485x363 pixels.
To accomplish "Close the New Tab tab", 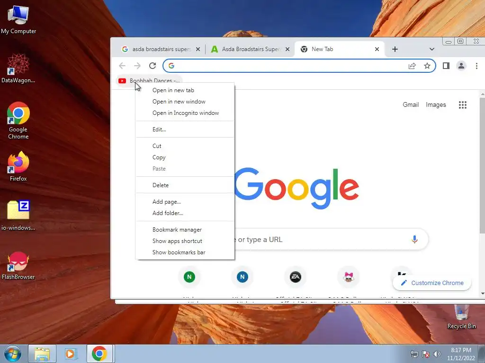I will pyautogui.click(x=377, y=49).
